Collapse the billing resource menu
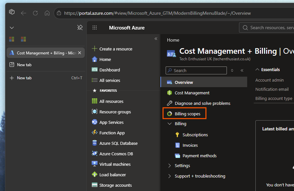The height and width of the screenshot is (191, 294). [242, 70]
